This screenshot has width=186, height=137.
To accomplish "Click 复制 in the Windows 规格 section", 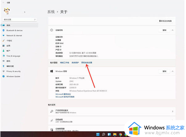I will [164, 71].
